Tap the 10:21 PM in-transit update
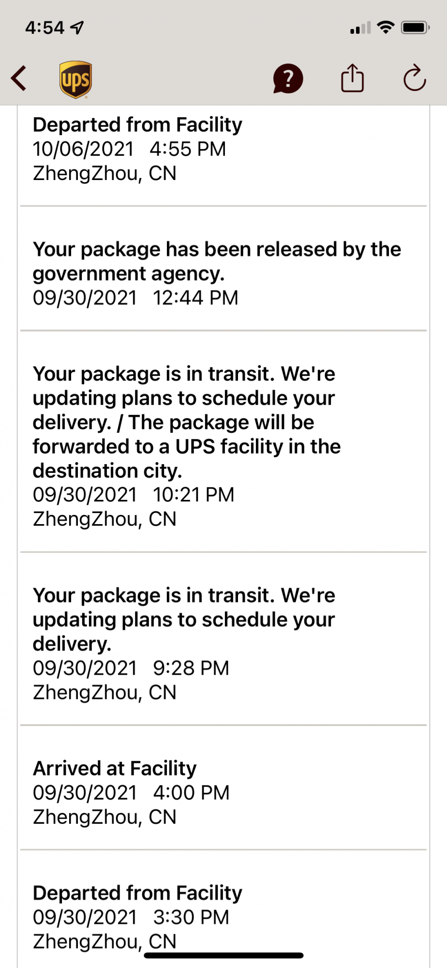The width and height of the screenshot is (447, 968). coord(223,442)
